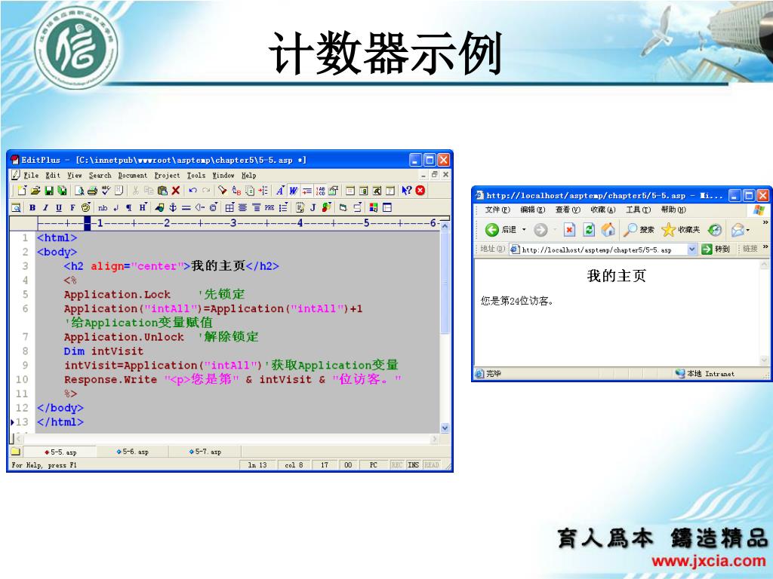The width and height of the screenshot is (773, 579).
Task: Click the red X Delete icon
Action: click(x=175, y=191)
